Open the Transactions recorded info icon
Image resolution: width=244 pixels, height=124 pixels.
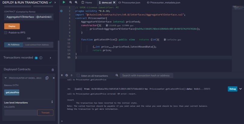pos(41,58)
